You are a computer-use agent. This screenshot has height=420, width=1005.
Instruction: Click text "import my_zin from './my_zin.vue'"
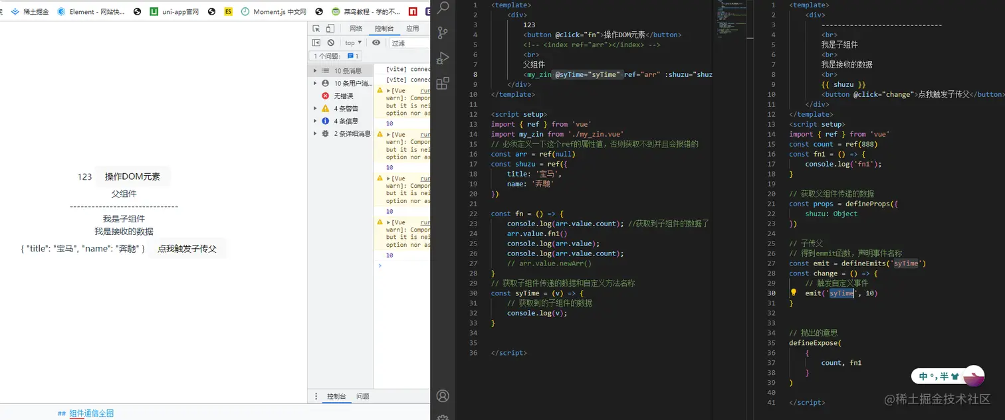(x=557, y=134)
